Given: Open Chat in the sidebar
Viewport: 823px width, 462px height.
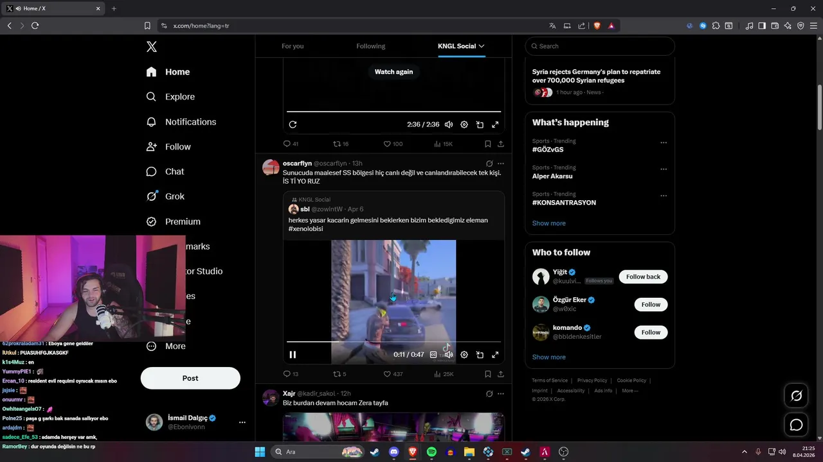Looking at the screenshot, I should [x=165, y=171].
